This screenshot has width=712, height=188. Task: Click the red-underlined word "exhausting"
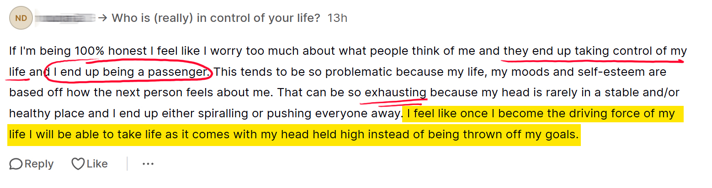pos(396,93)
